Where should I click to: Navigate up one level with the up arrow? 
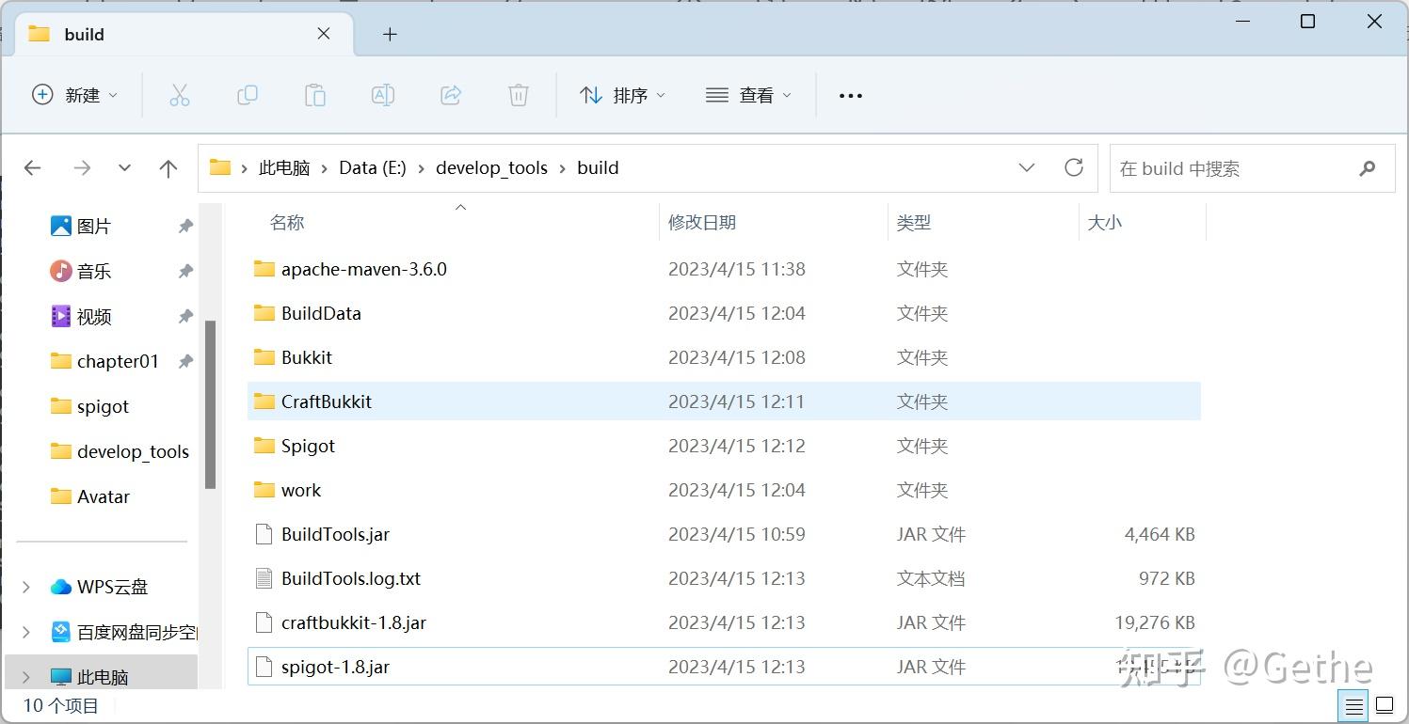coord(168,167)
